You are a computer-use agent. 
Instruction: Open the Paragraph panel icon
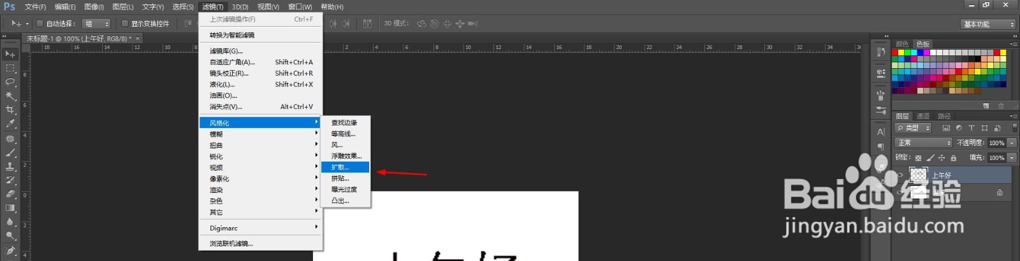[881, 146]
